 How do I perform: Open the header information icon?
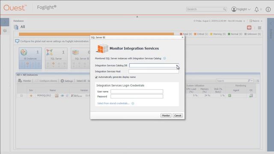pyautogui.click(x=268, y=9)
